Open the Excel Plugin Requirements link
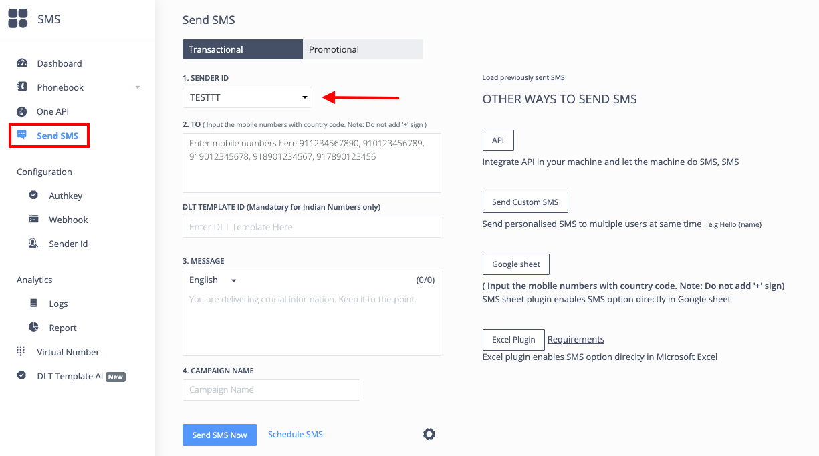This screenshot has width=819, height=456. click(575, 339)
